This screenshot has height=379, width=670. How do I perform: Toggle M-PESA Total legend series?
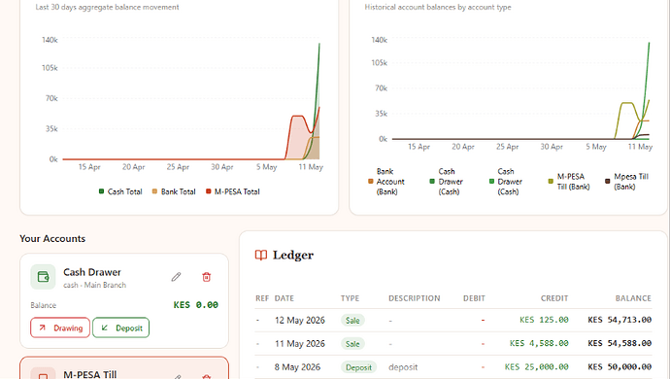[x=233, y=191]
